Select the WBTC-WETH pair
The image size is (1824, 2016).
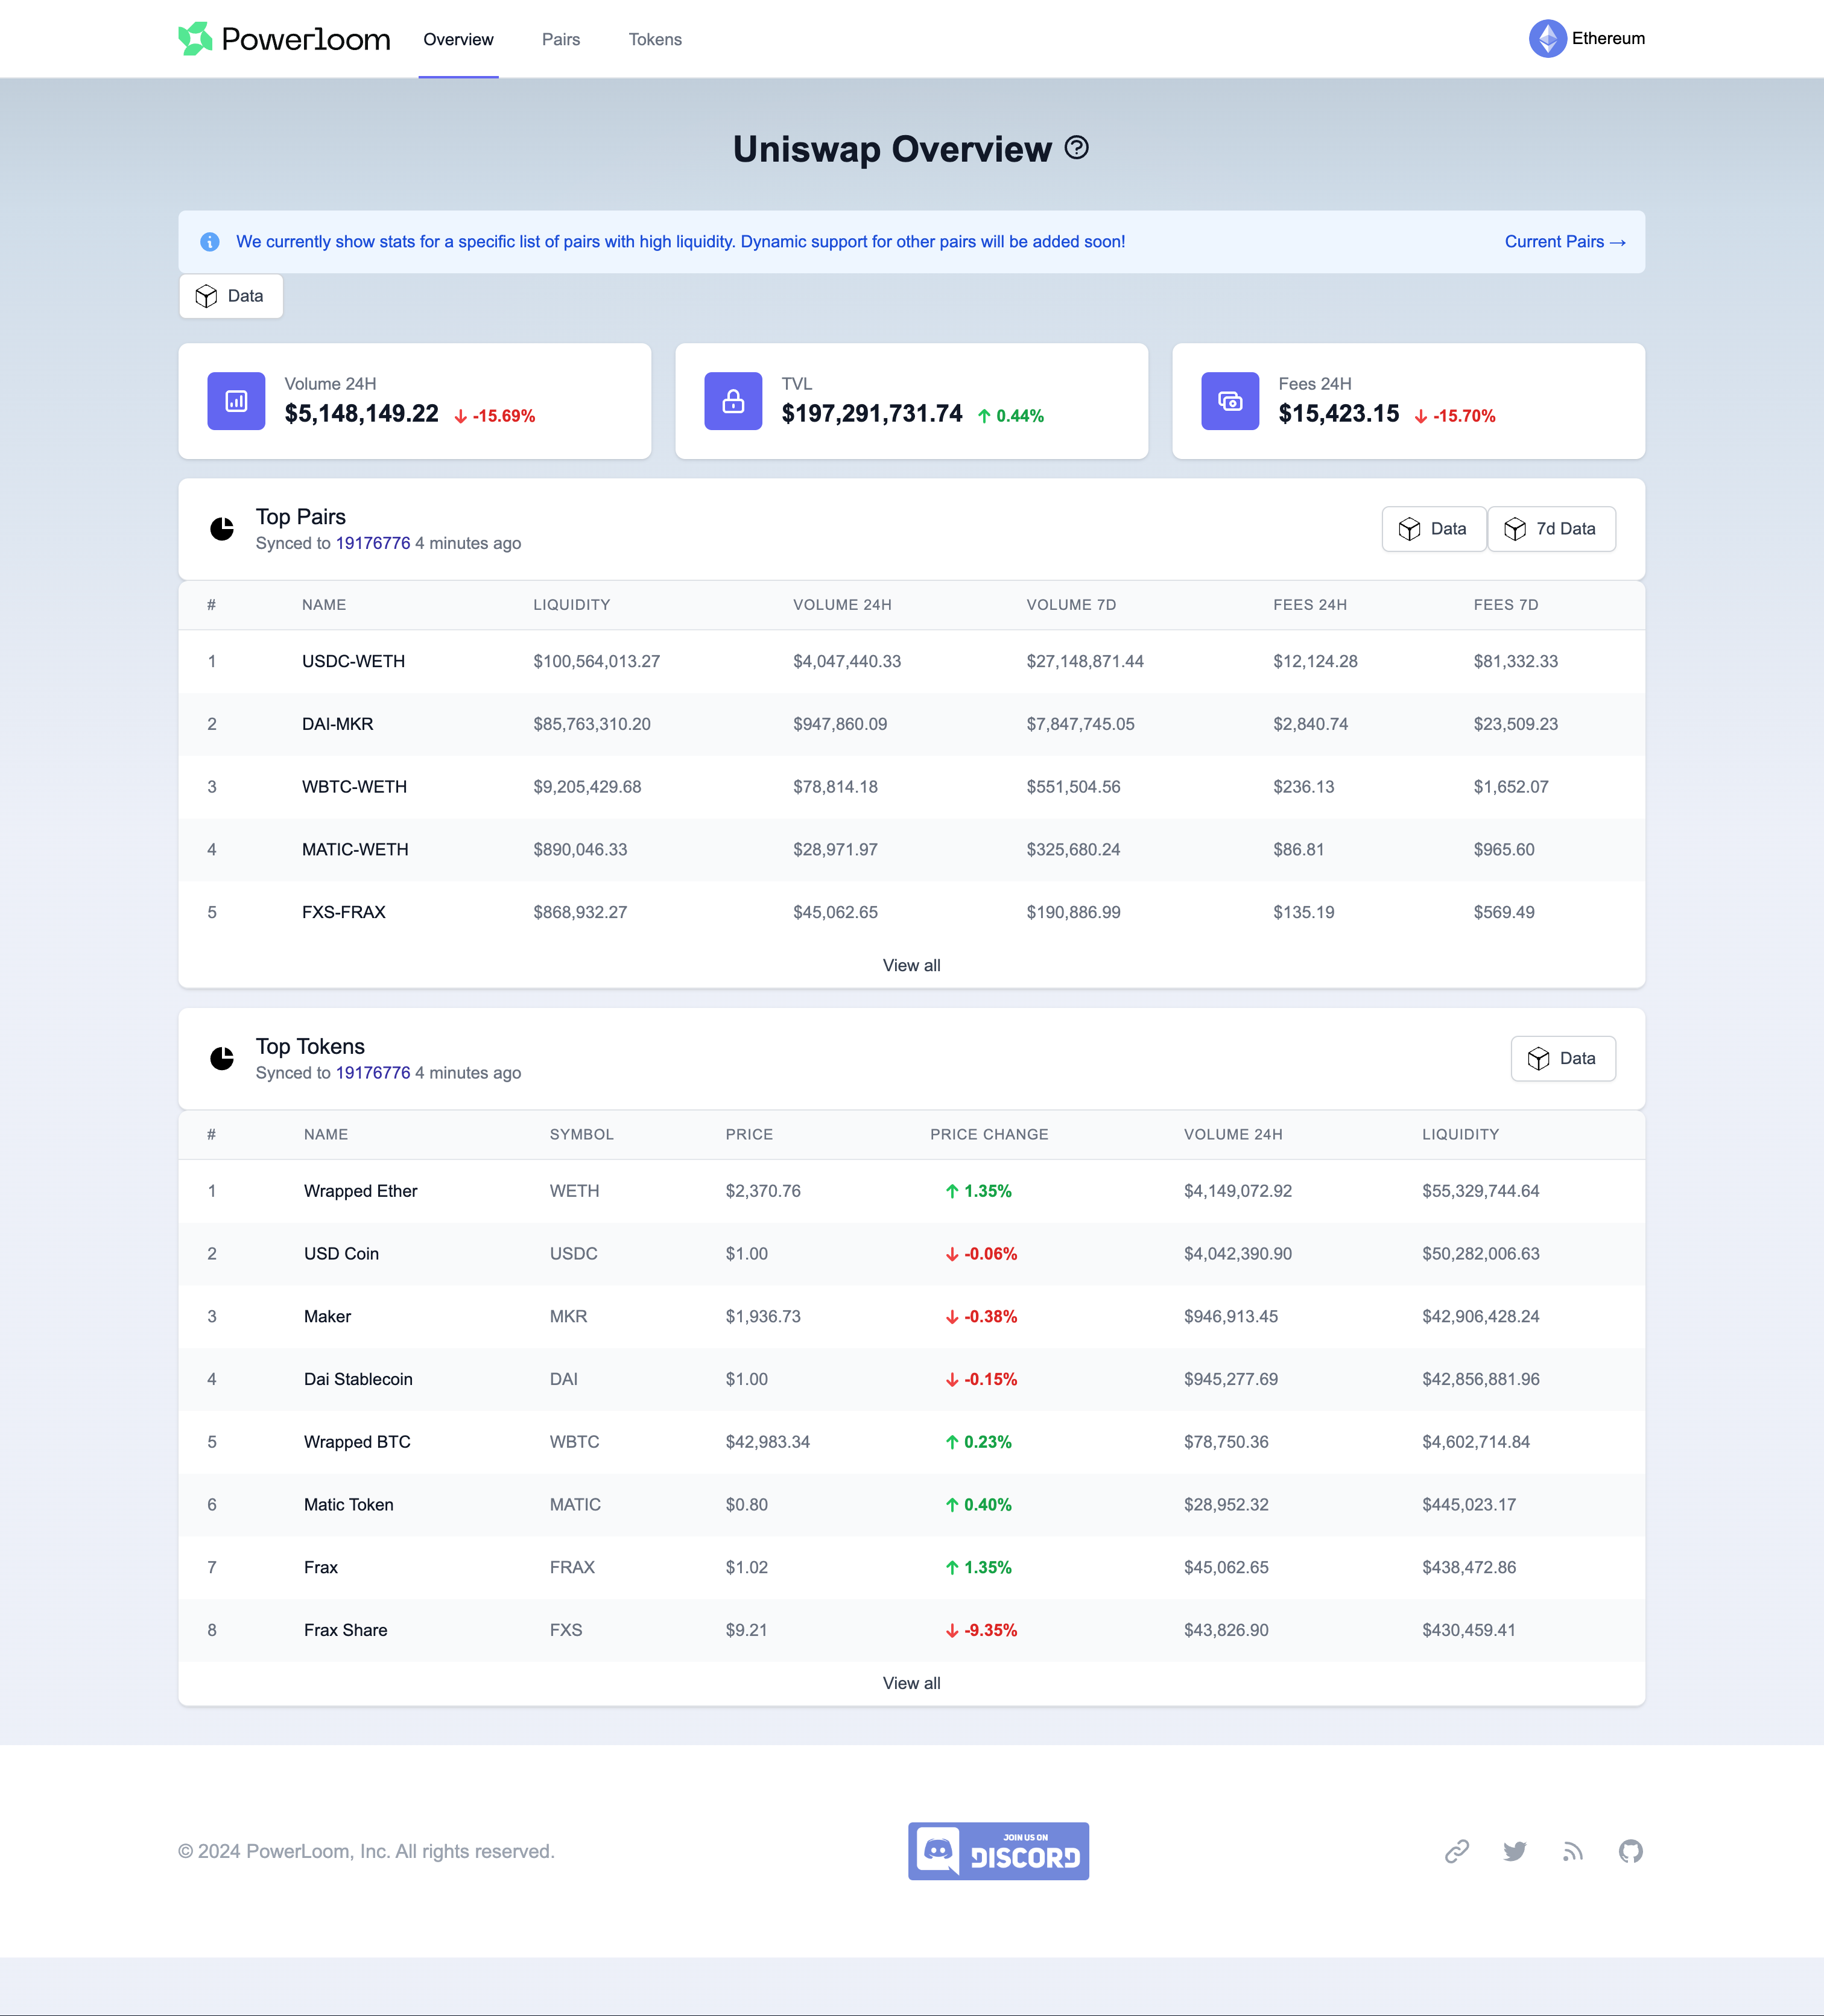[354, 787]
